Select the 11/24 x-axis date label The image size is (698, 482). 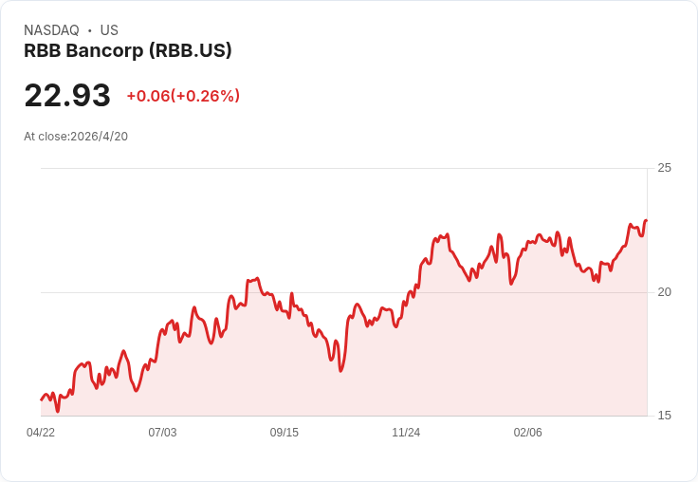[406, 433]
